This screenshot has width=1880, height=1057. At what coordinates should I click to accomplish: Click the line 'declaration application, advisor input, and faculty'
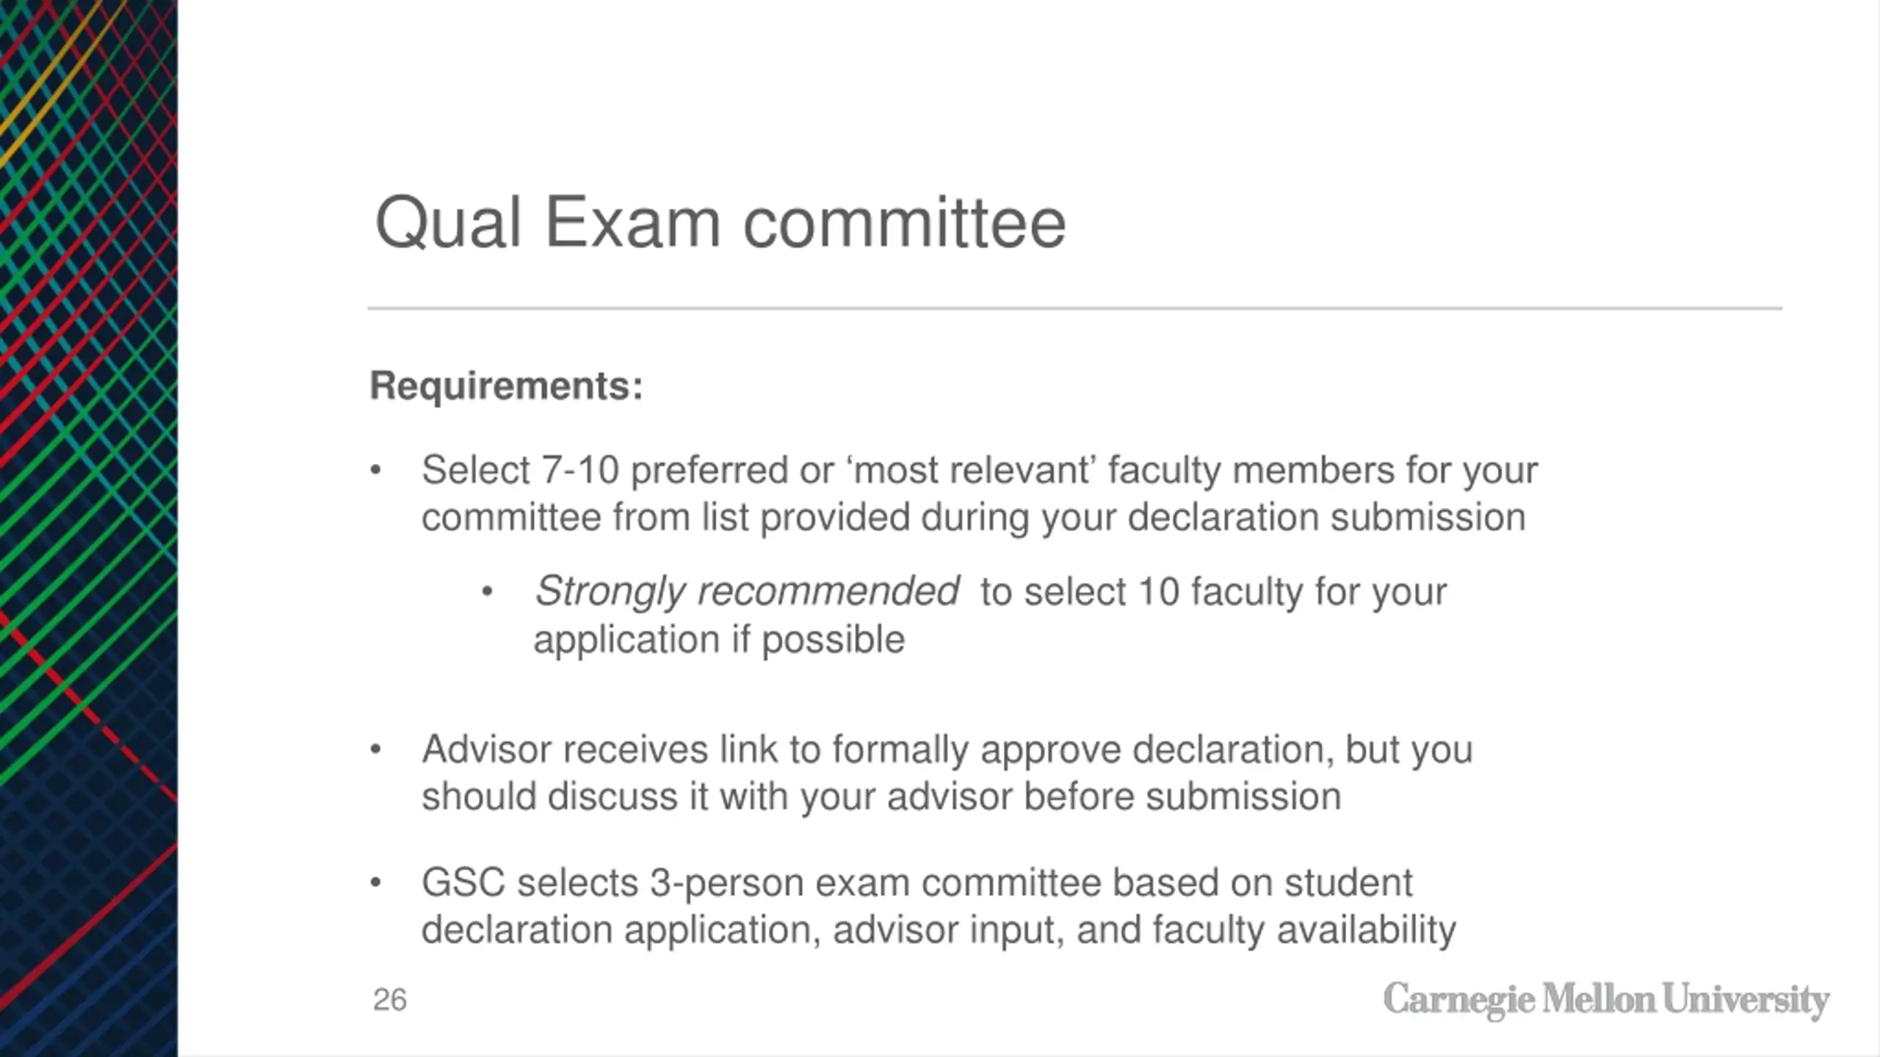pos(939,931)
